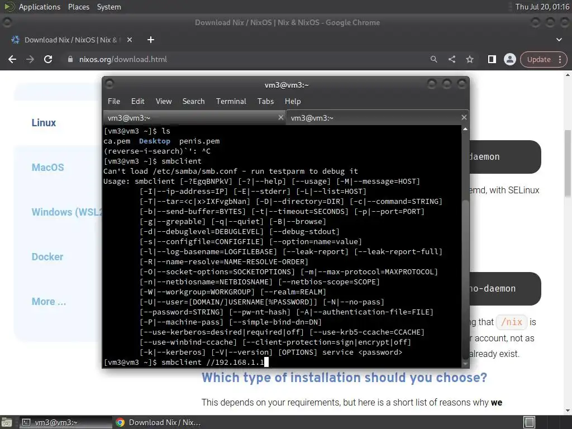
Task: Click the Chrome Update button
Action: point(539,59)
